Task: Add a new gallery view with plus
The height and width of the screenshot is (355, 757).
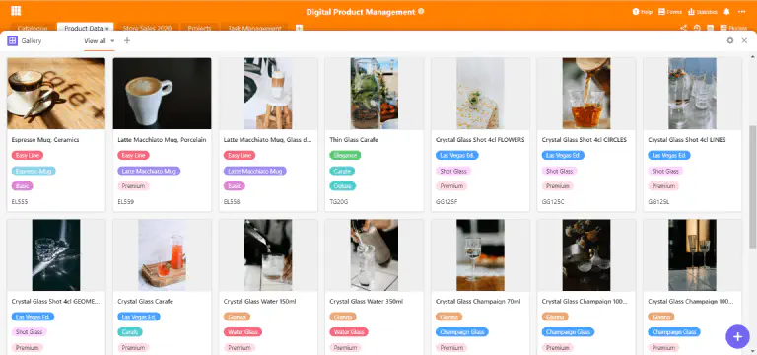Action: (127, 41)
